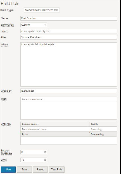
Task: Decrease Session Threshold with down arrow
Action: [45, 153]
